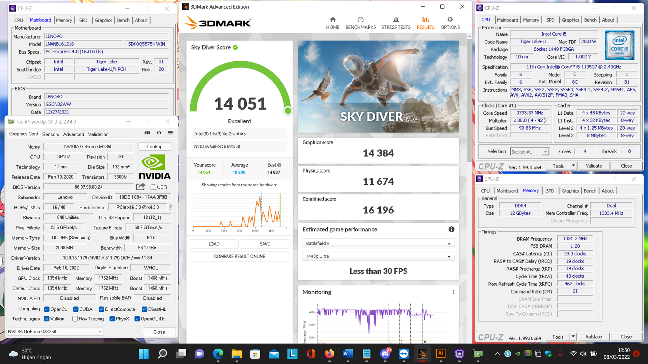The width and height of the screenshot is (648, 364).
Task: Toggle DirectCompute checkbox in GPU-Z
Action: (101, 309)
